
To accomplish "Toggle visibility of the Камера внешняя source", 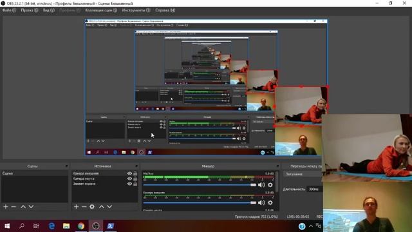I will pos(129,173).
